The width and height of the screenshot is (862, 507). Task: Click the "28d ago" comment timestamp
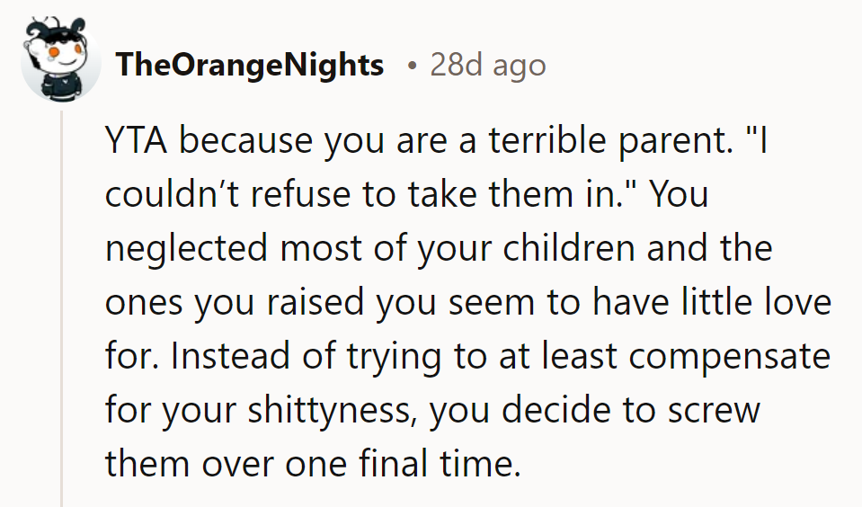point(487,65)
